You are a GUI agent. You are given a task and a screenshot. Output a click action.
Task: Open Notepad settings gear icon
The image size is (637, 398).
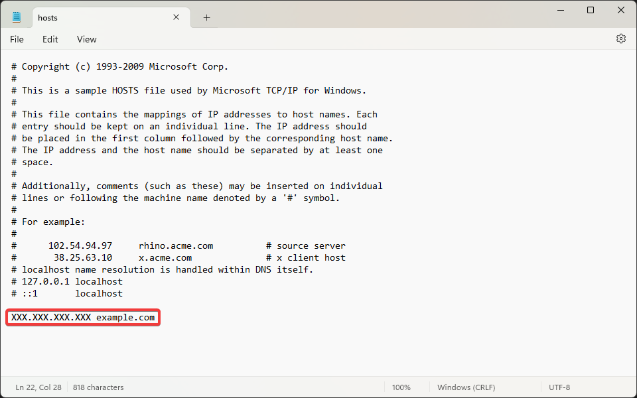tap(620, 39)
